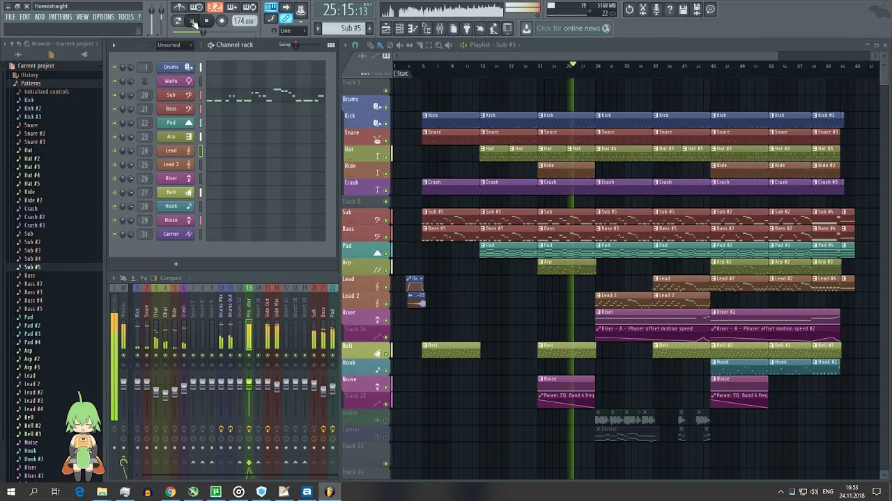
Task: Click the scissors icon in top toolbar
Action: [x=643, y=9]
